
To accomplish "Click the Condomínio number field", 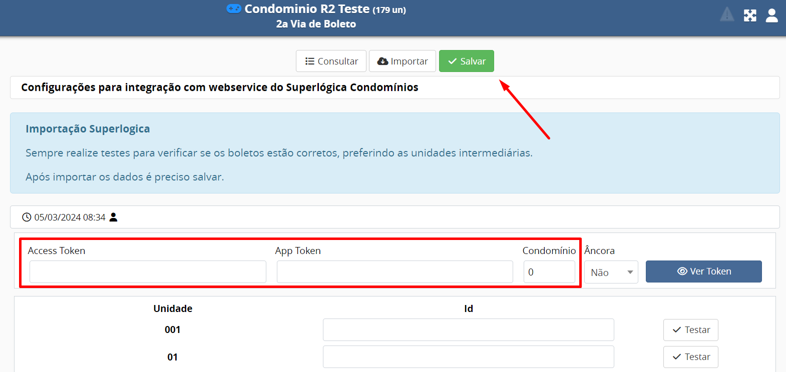I will click(x=549, y=271).
